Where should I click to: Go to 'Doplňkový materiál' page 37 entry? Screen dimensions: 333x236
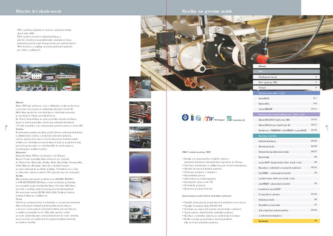[x=286, y=205]
